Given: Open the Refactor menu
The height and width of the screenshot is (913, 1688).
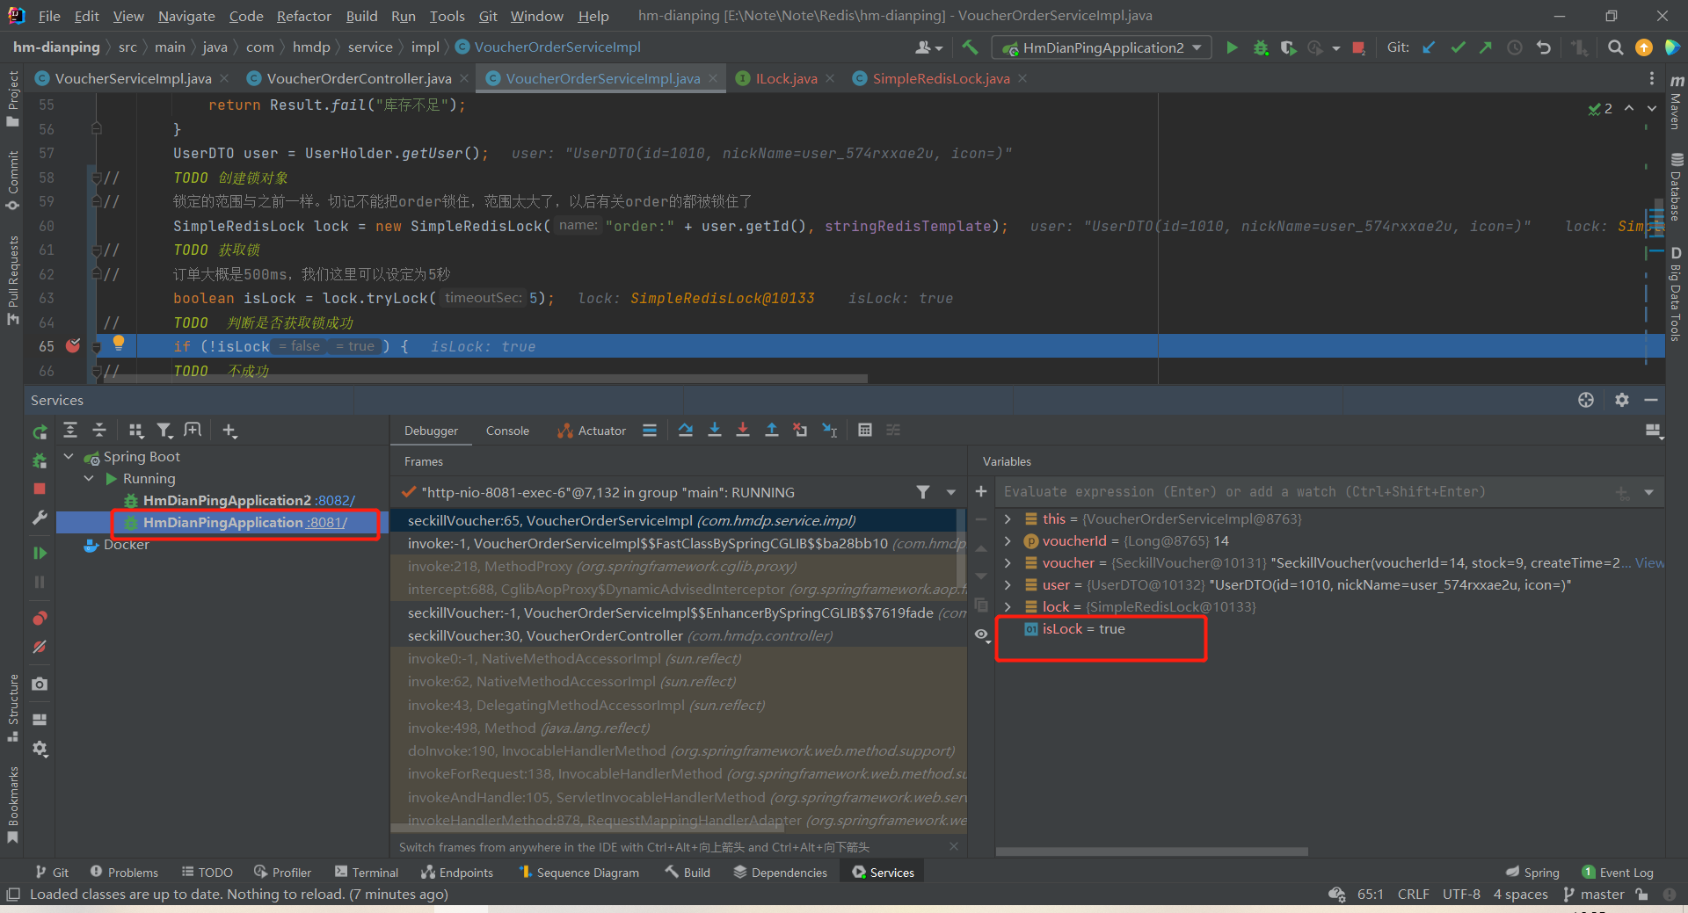Looking at the screenshot, I should coord(303,16).
